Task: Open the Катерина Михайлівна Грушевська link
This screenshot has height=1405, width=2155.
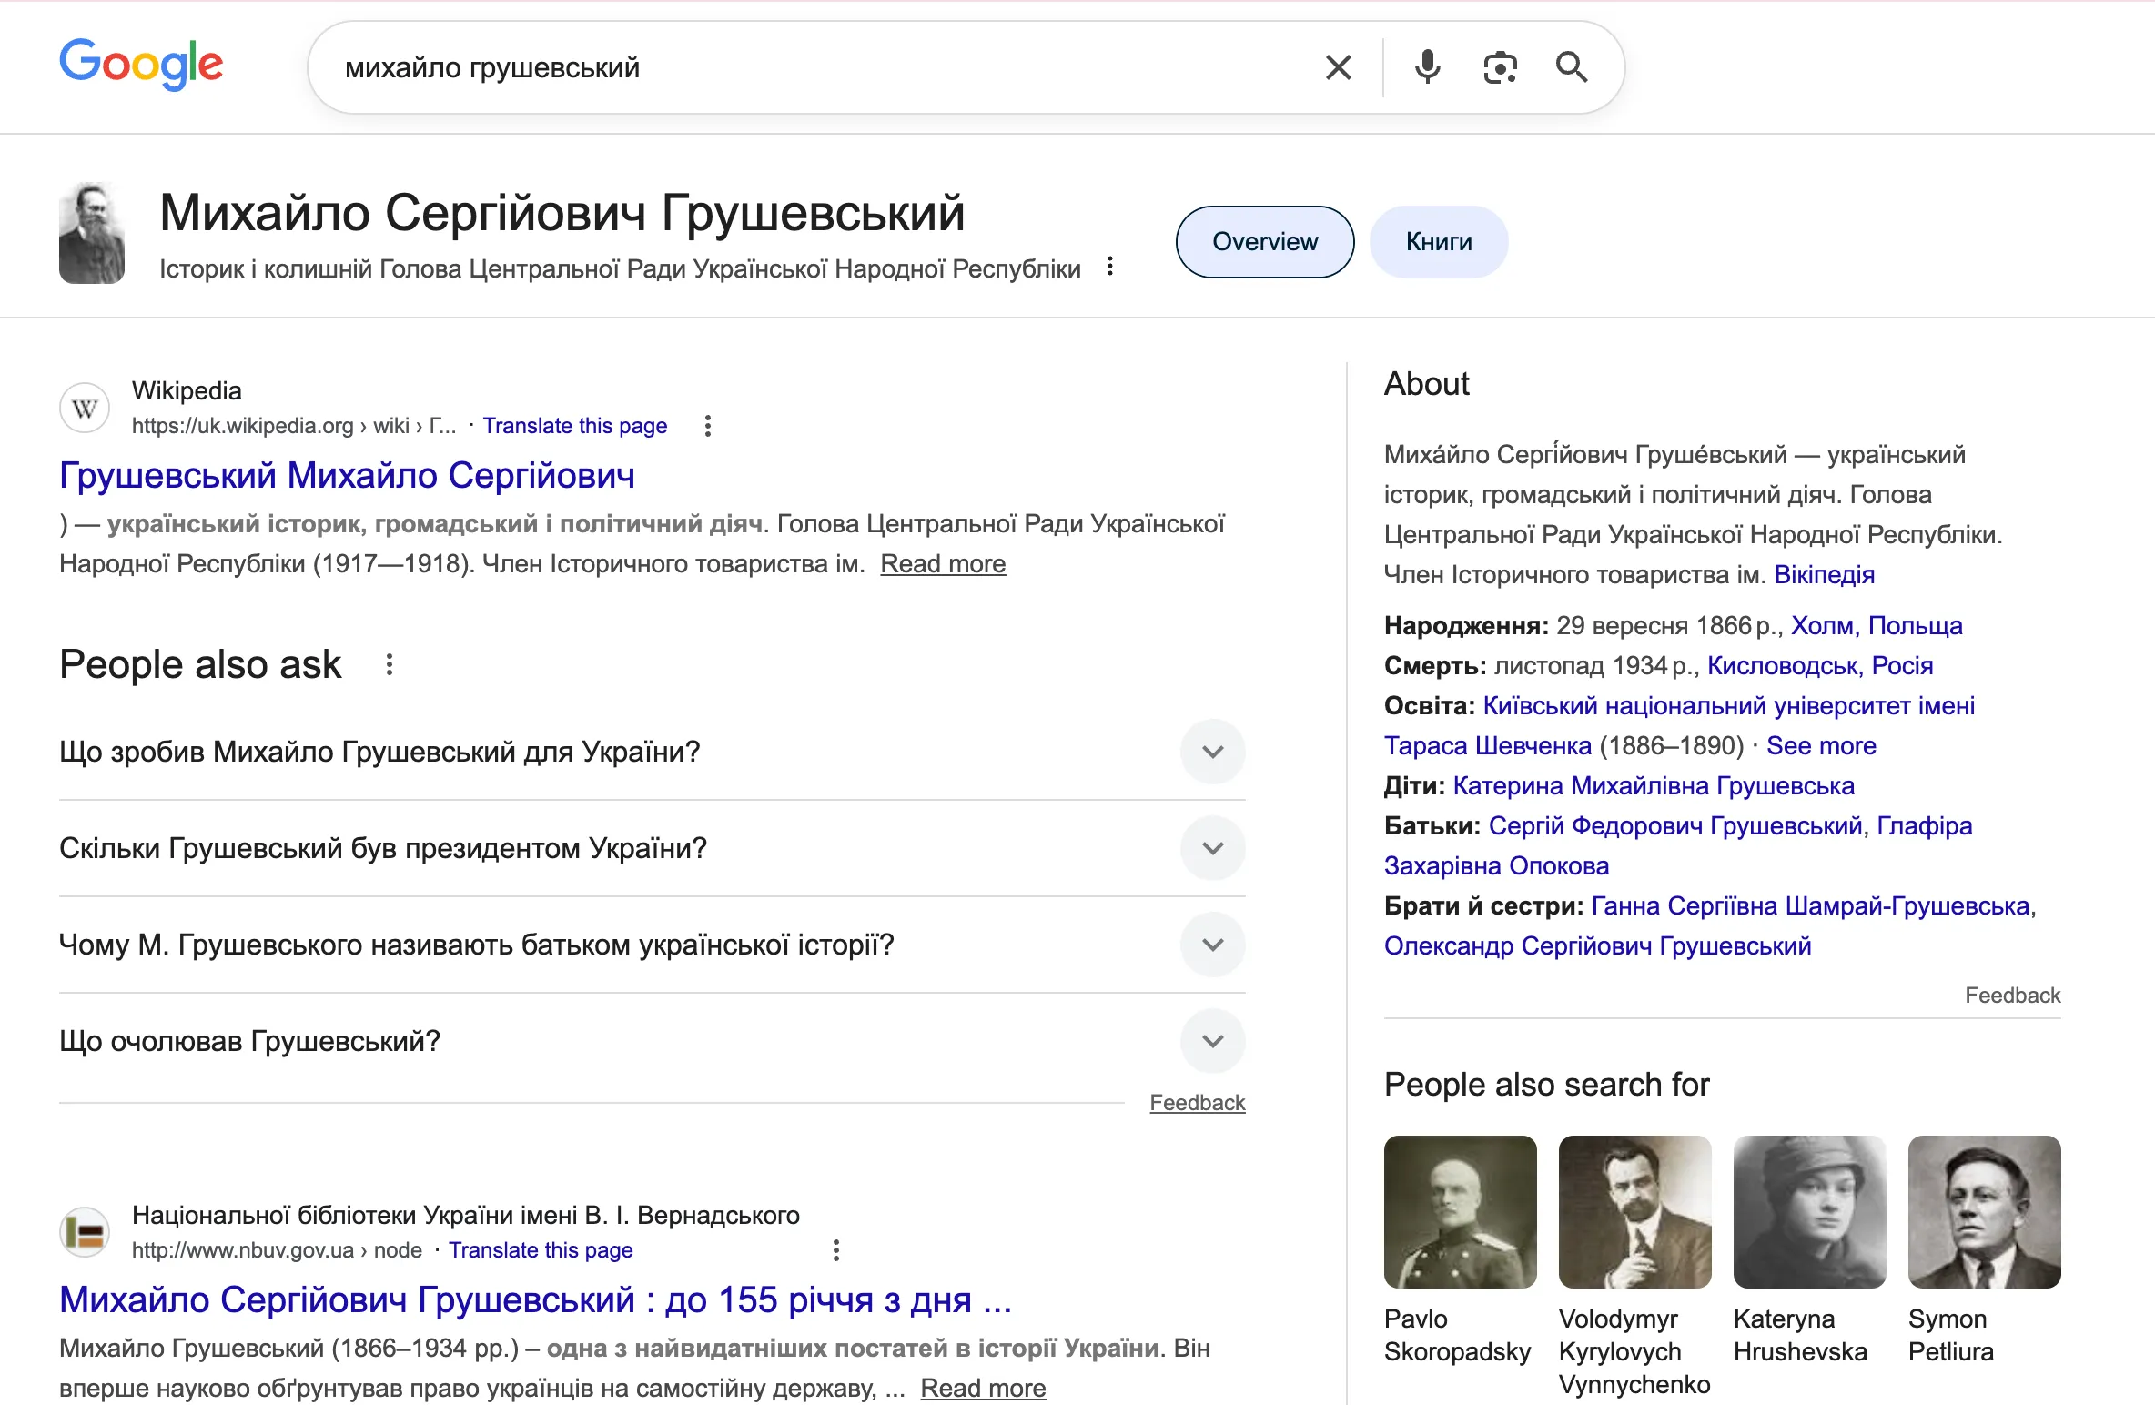Action: click(x=1654, y=785)
